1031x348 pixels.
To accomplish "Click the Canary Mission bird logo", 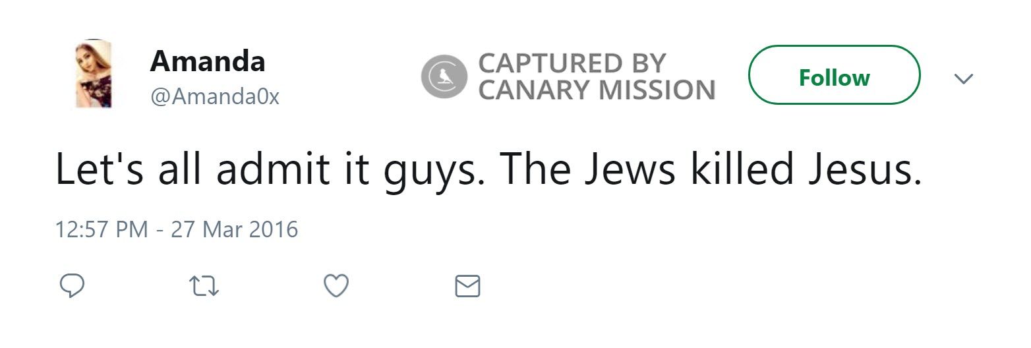I will [x=444, y=76].
